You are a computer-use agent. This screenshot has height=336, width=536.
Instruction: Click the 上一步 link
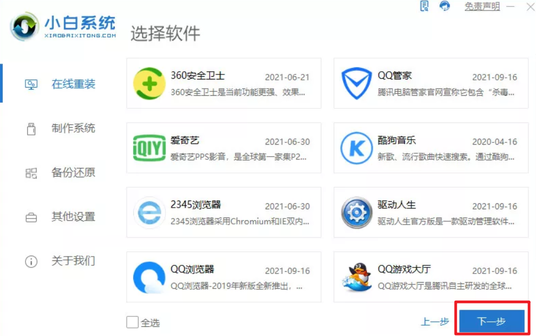point(435,322)
